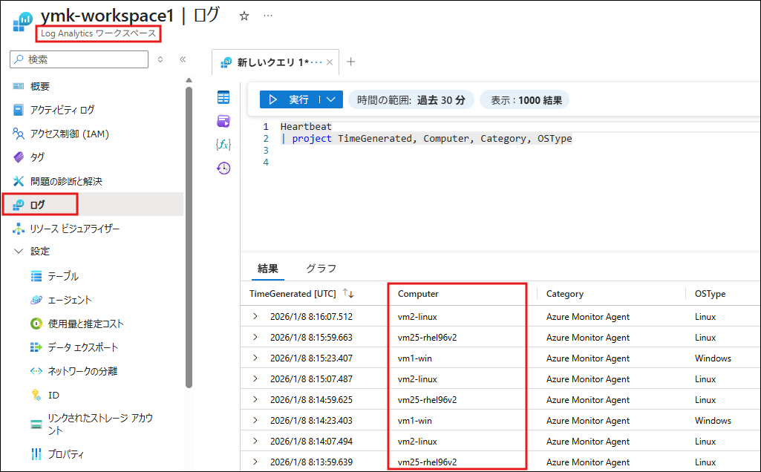
Task: Switch to the グラフ tab
Action: click(321, 269)
